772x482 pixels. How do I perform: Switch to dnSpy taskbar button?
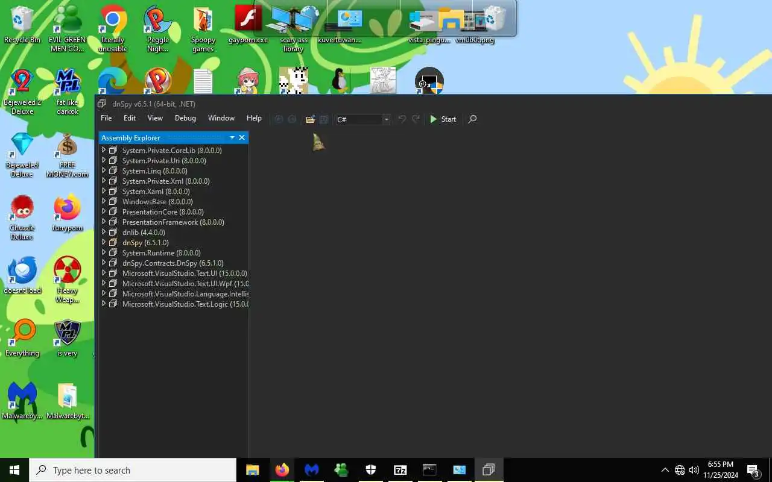tap(489, 470)
